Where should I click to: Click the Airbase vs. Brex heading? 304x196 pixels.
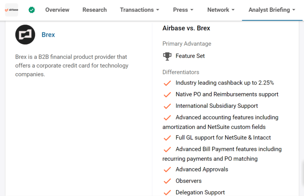[186, 28]
